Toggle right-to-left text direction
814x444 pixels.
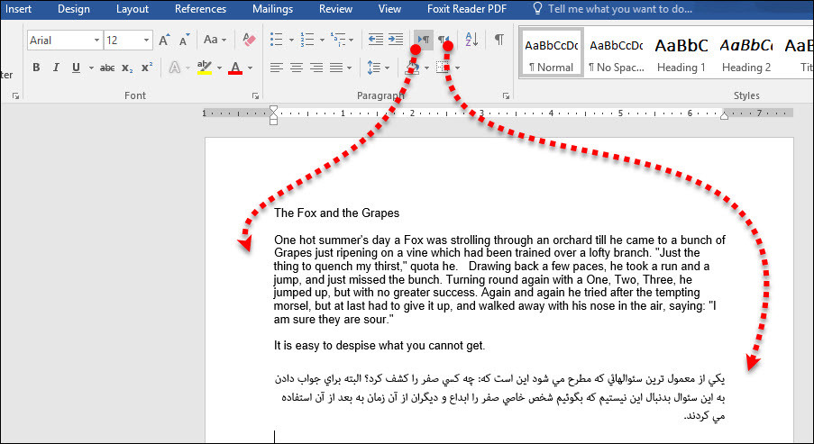tap(444, 40)
